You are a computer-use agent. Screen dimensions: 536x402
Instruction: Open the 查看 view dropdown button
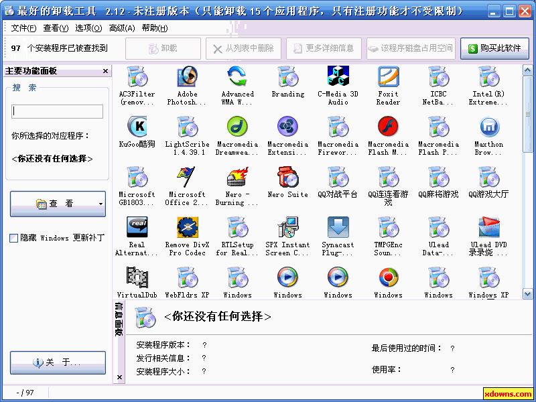click(58, 204)
